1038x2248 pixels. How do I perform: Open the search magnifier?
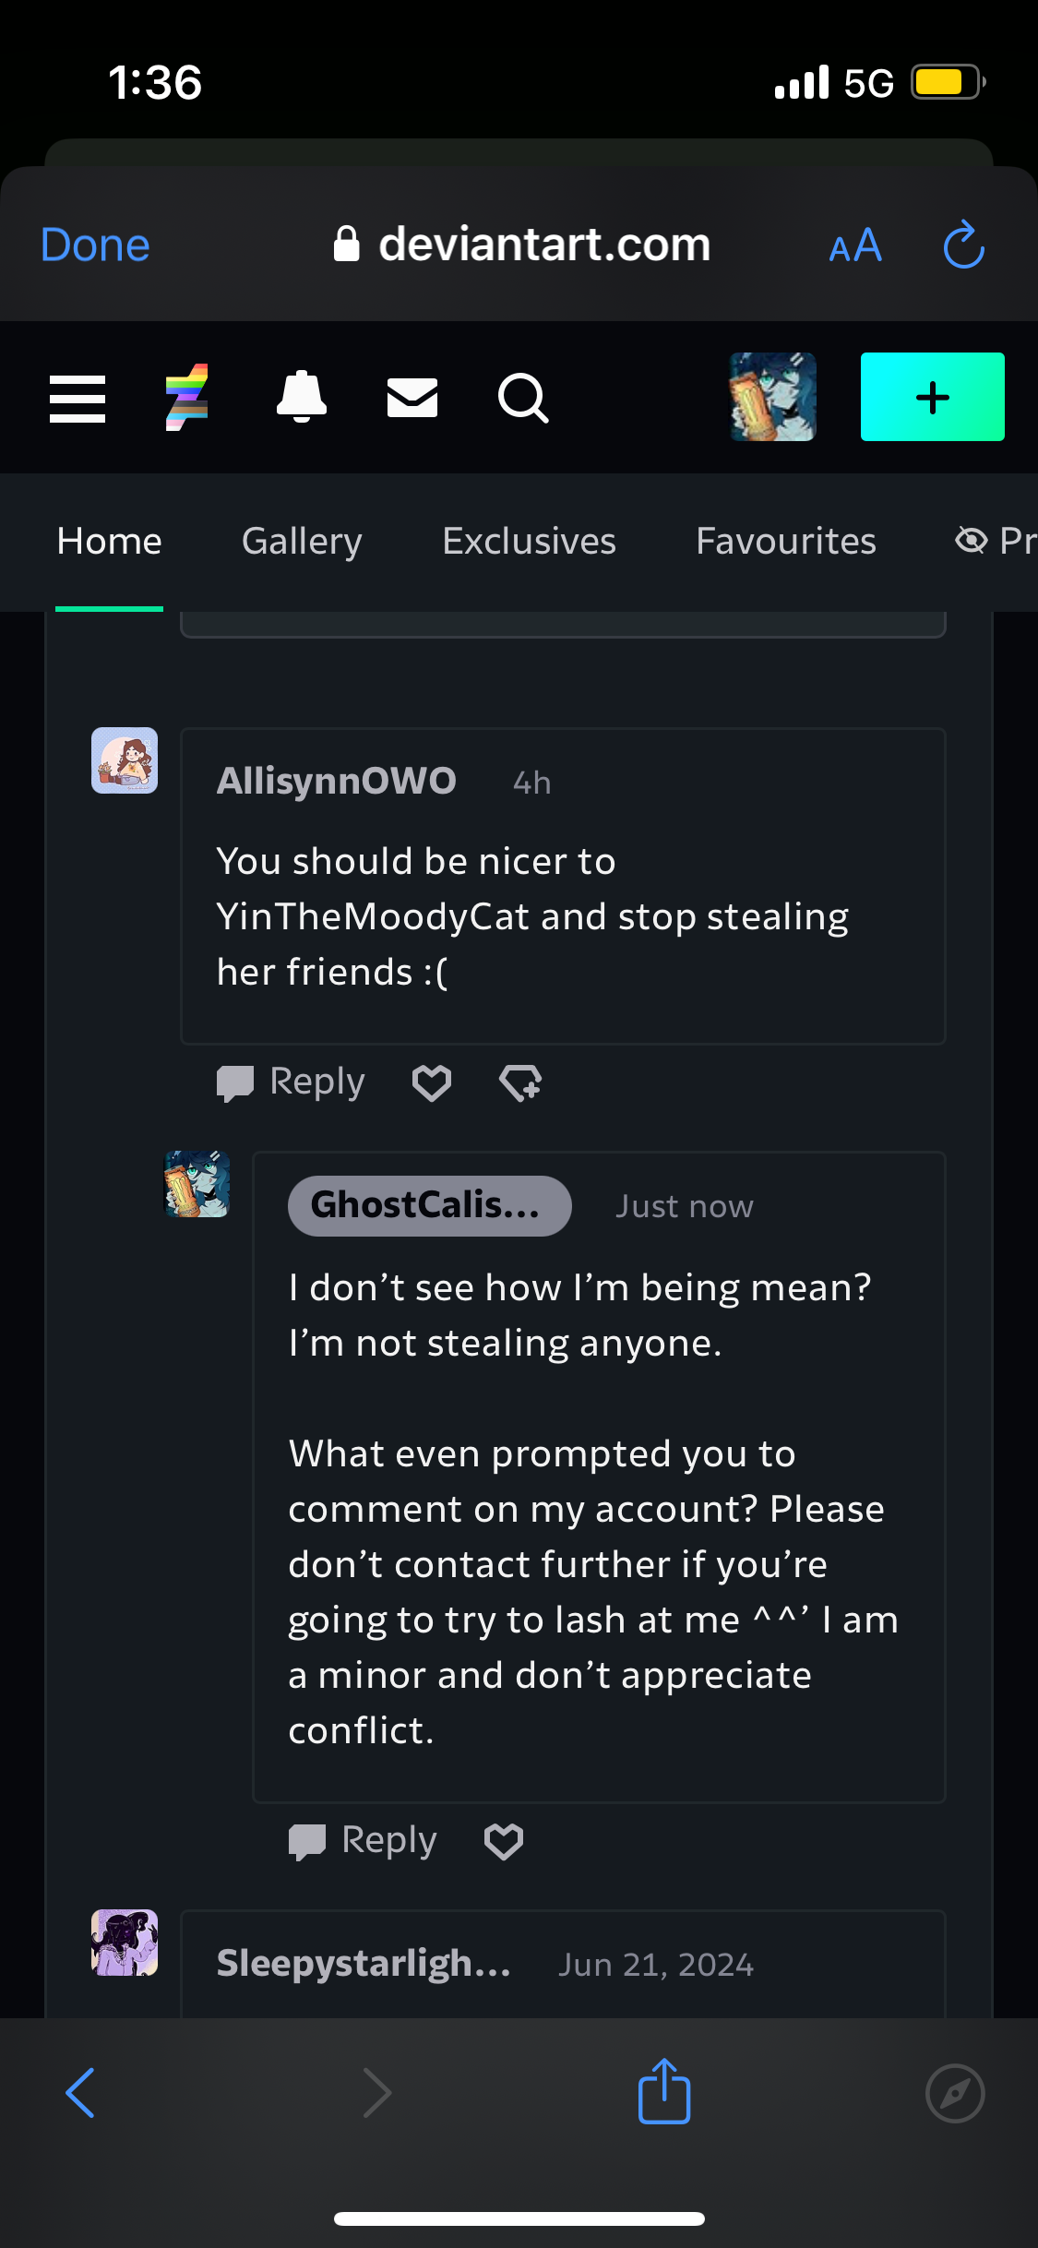click(x=523, y=398)
